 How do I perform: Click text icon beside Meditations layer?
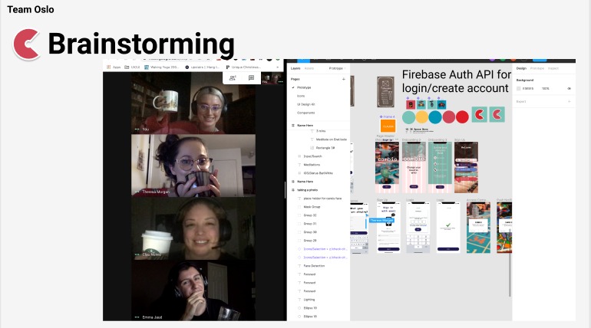coord(299,165)
